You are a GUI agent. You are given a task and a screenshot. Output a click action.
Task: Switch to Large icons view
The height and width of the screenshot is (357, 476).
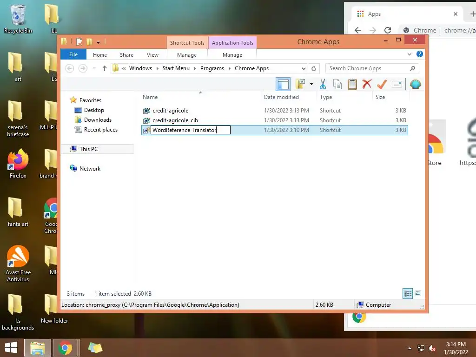pos(418,293)
